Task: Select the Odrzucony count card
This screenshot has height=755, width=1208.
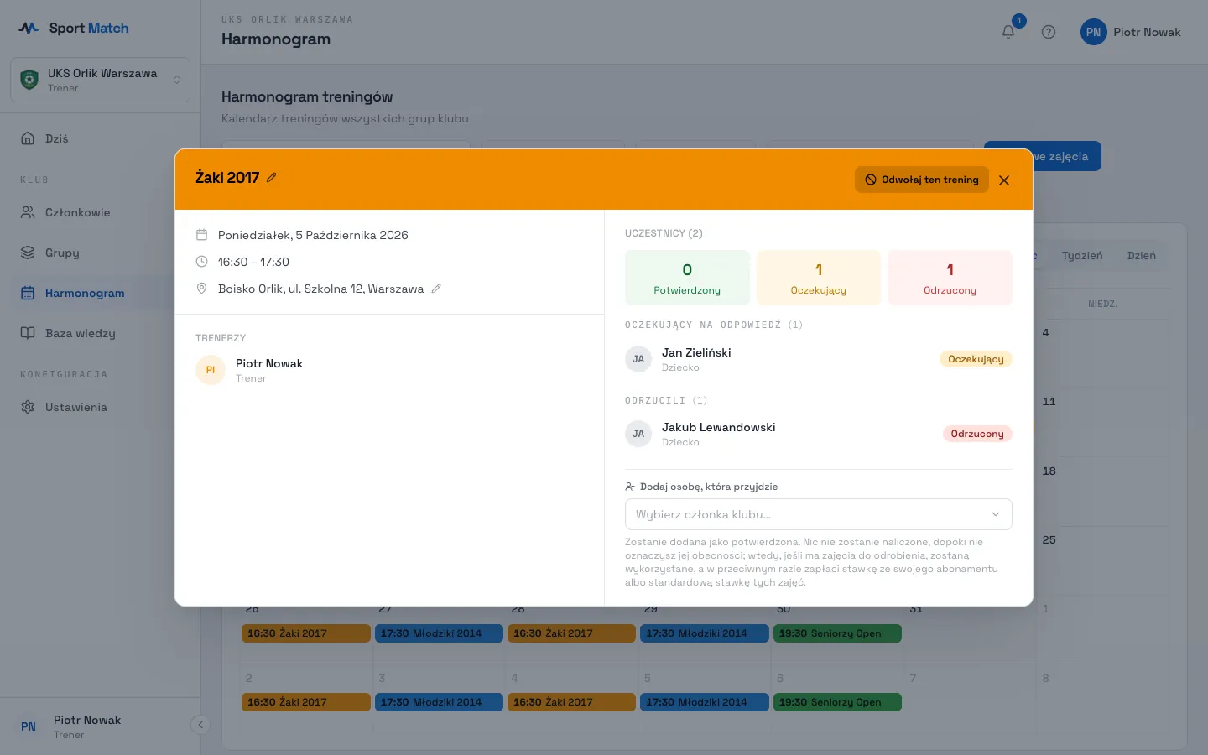Action: 950,278
